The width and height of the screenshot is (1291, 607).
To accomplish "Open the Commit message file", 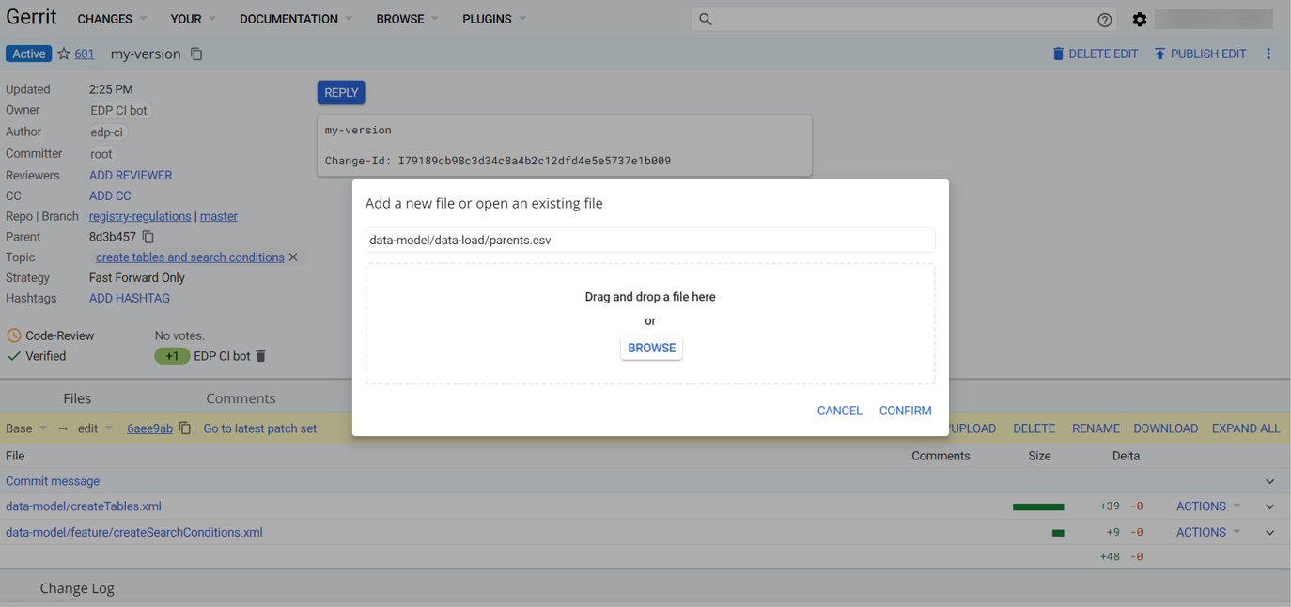I will click(53, 481).
